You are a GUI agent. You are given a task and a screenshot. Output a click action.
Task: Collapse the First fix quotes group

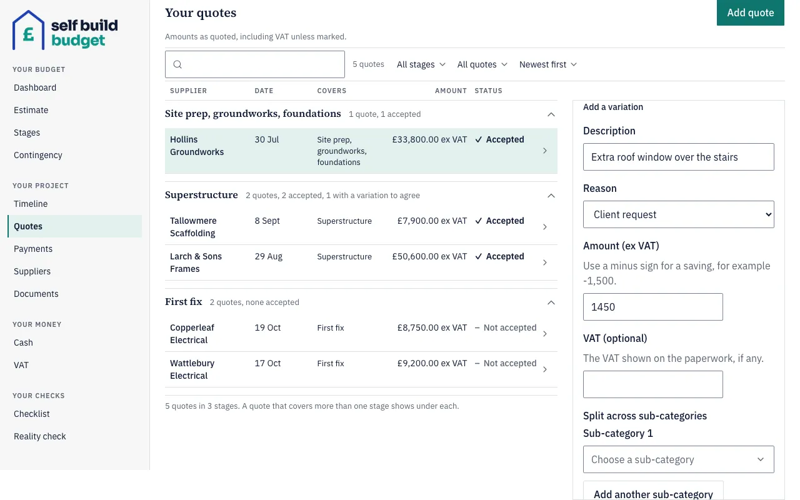coord(551,302)
